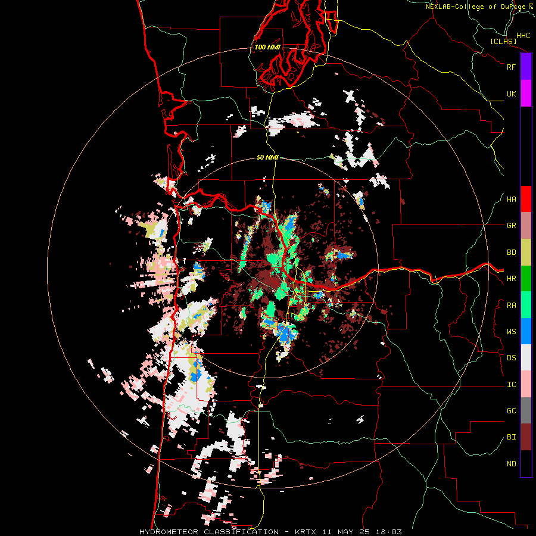
Task: Click the RA legend label
Action: [x=511, y=306]
